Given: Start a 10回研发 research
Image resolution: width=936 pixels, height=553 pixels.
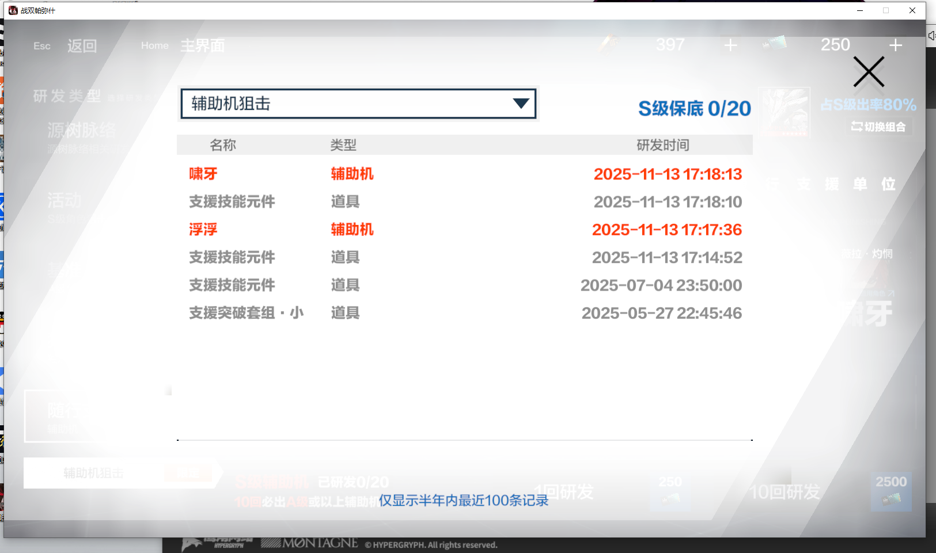Looking at the screenshot, I should [785, 492].
